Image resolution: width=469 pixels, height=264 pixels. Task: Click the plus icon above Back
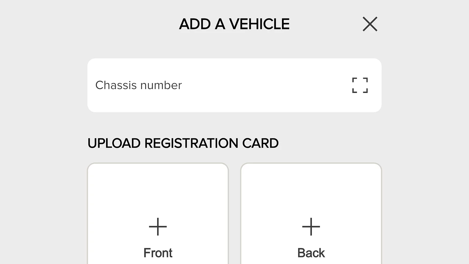click(x=311, y=226)
